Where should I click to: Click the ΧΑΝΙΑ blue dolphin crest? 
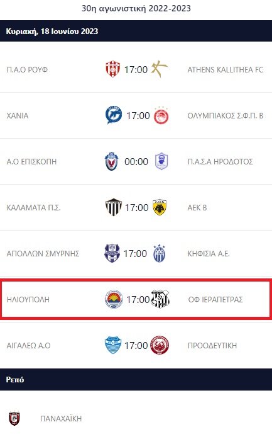[x=114, y=115]
